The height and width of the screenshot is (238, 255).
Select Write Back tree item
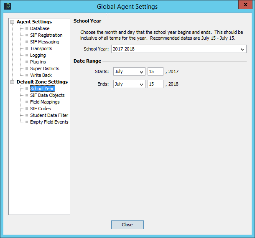pos(41,76)
